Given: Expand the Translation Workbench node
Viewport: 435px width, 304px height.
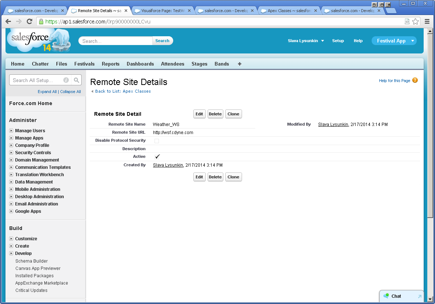Looking at the screenshot, I should pos(11,174).
